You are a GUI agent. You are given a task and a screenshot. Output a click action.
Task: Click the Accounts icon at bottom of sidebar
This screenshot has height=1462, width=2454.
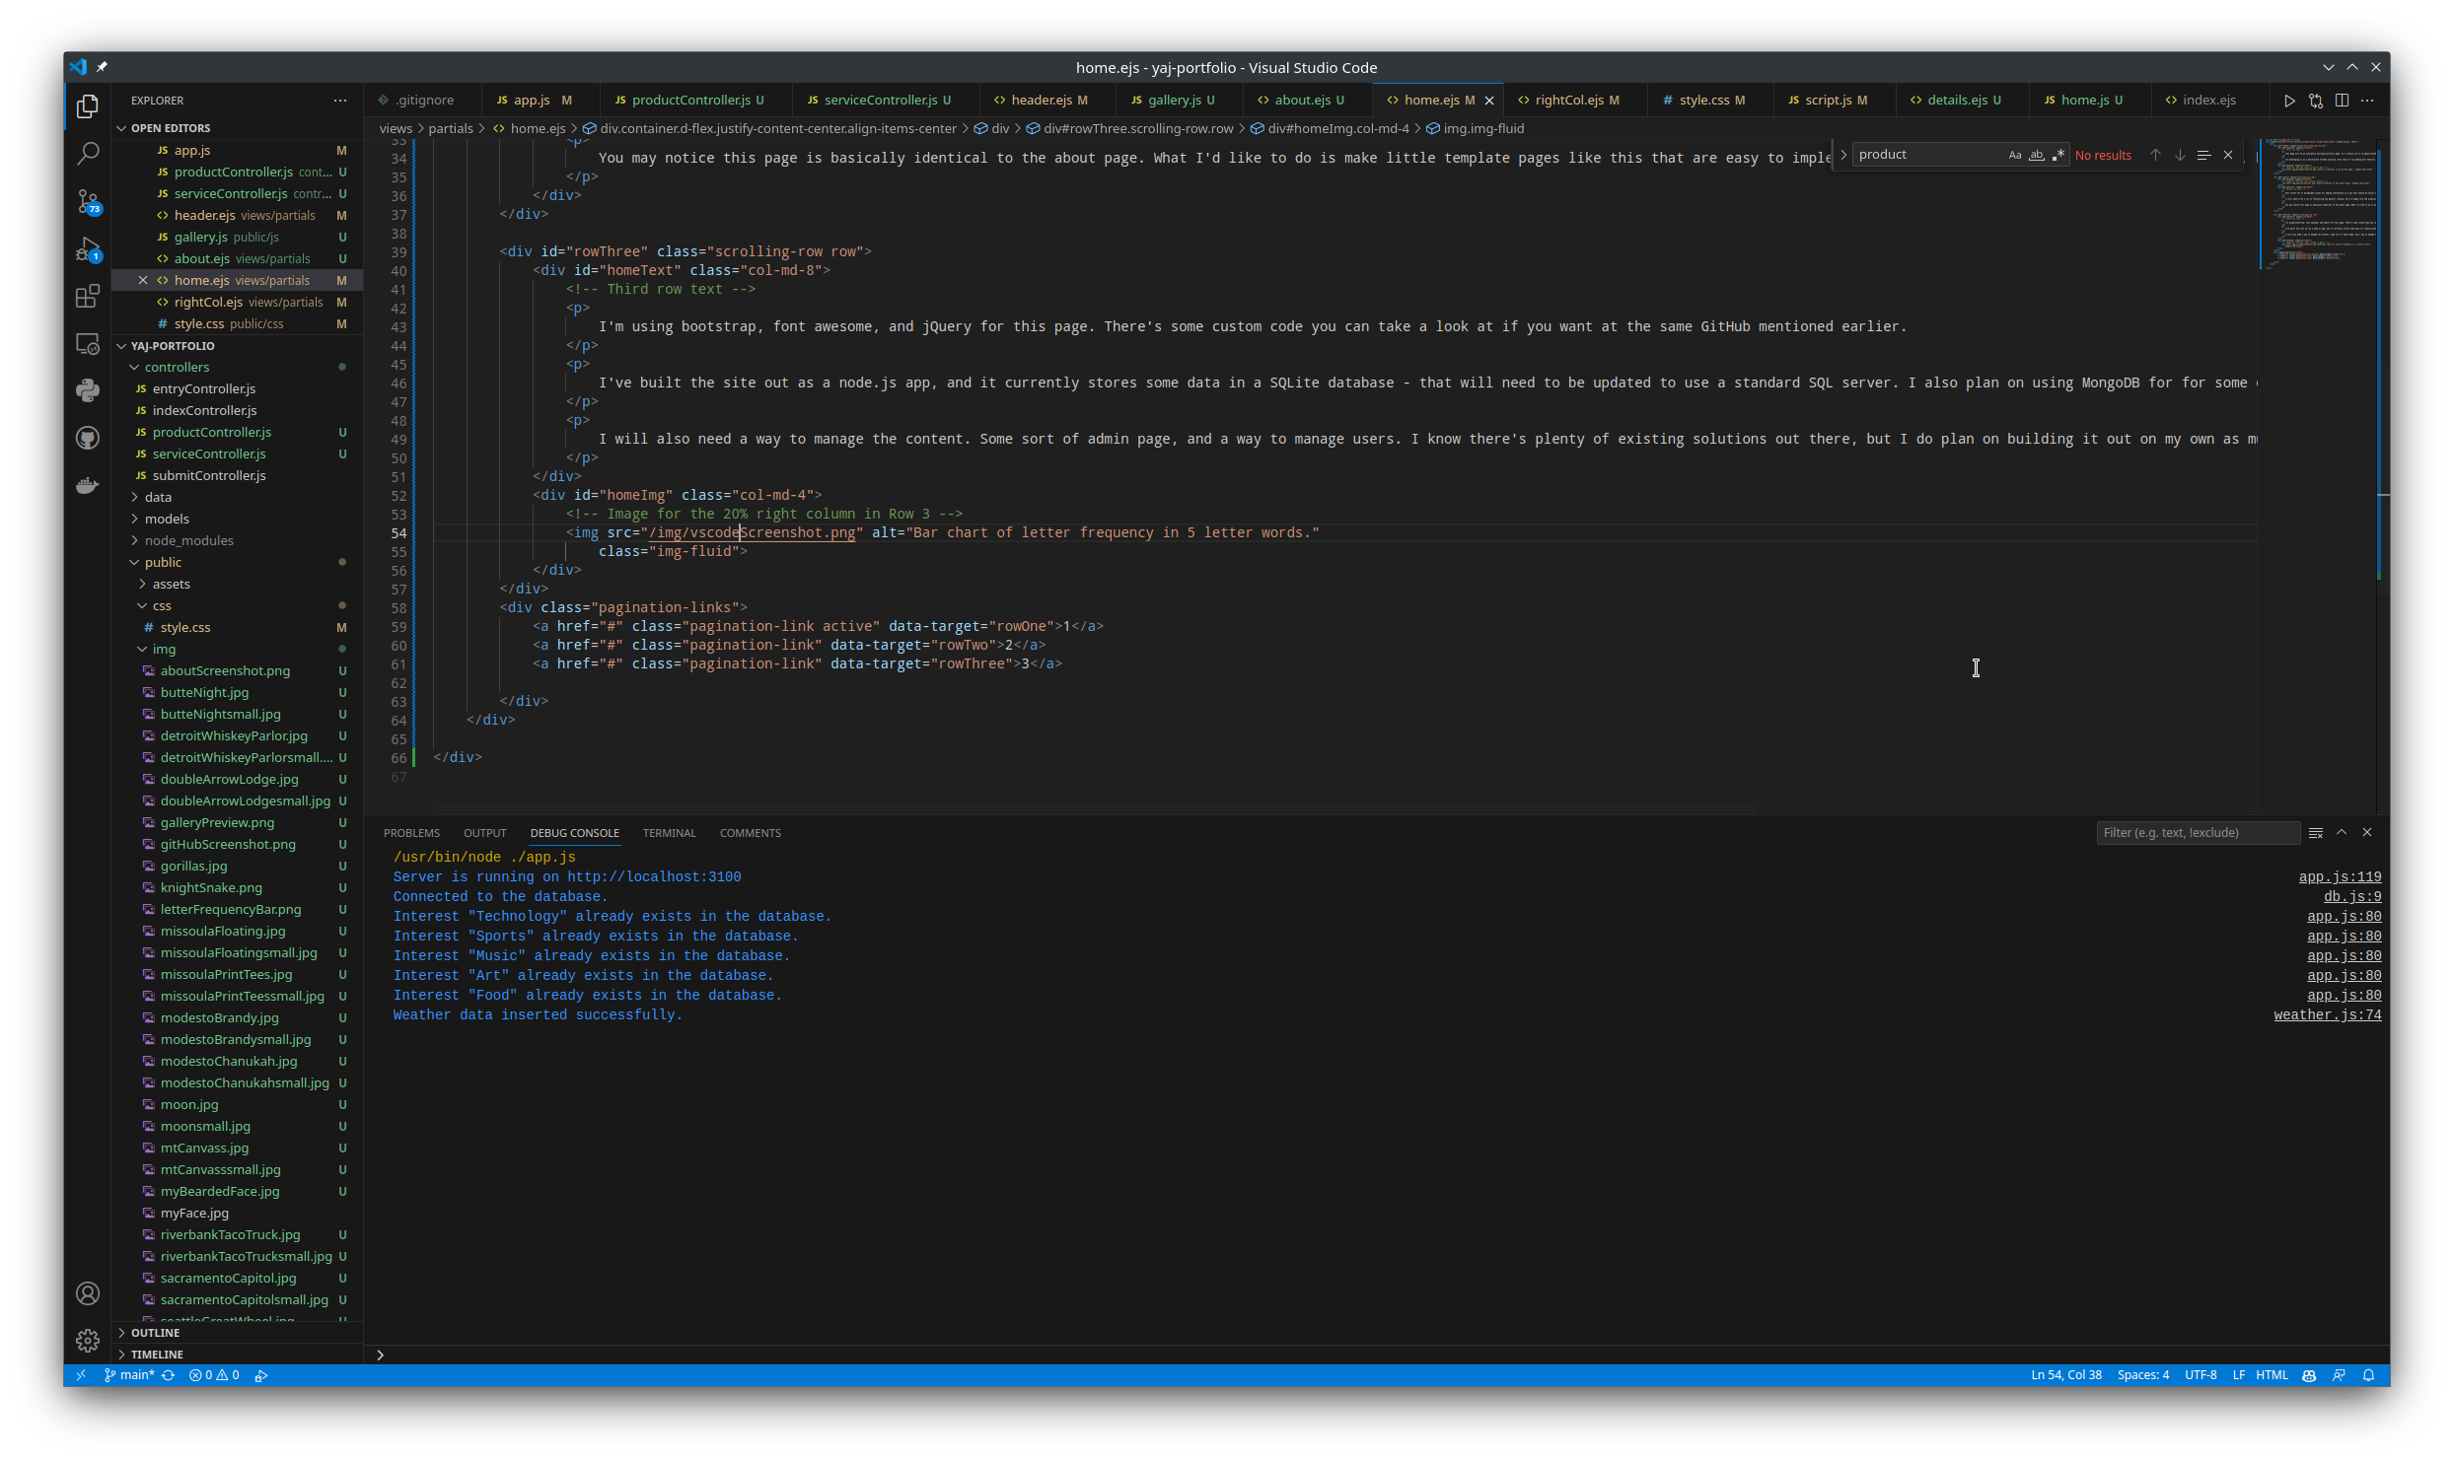click(x=87, y=1295)
